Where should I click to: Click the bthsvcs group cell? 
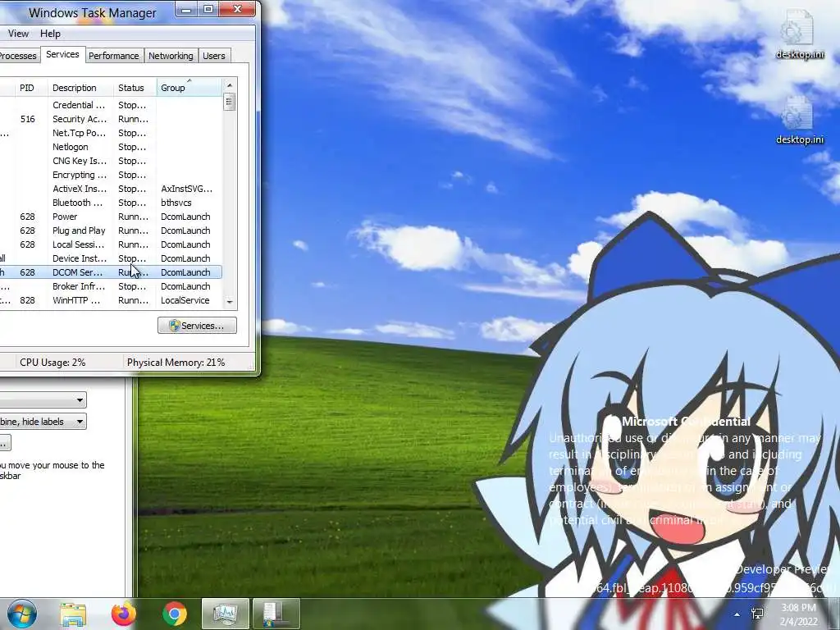pyautogui.click(x=176, y=203)
